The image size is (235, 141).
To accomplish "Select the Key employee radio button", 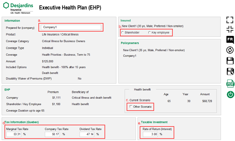I will 150,32.
